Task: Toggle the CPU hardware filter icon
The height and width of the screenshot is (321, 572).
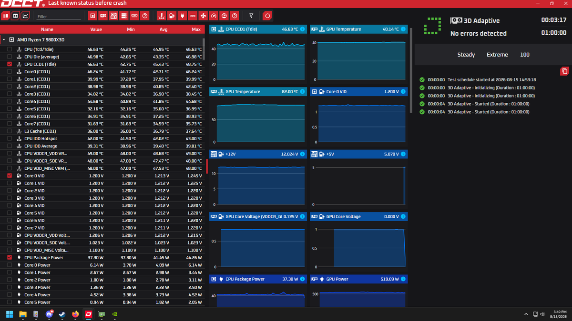Action: (x=93, y=16)
